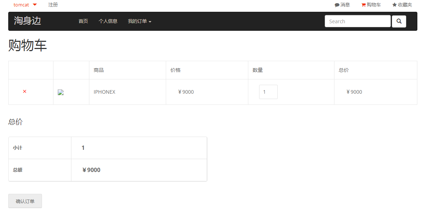The width and height of the screenshot is (436, 216).
Task: Click the IPHONEX product name
Action: point(104,92)
